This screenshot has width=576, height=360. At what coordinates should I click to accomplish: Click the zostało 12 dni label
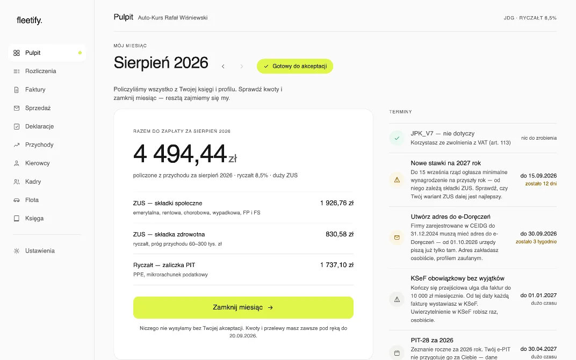[541, 184]
